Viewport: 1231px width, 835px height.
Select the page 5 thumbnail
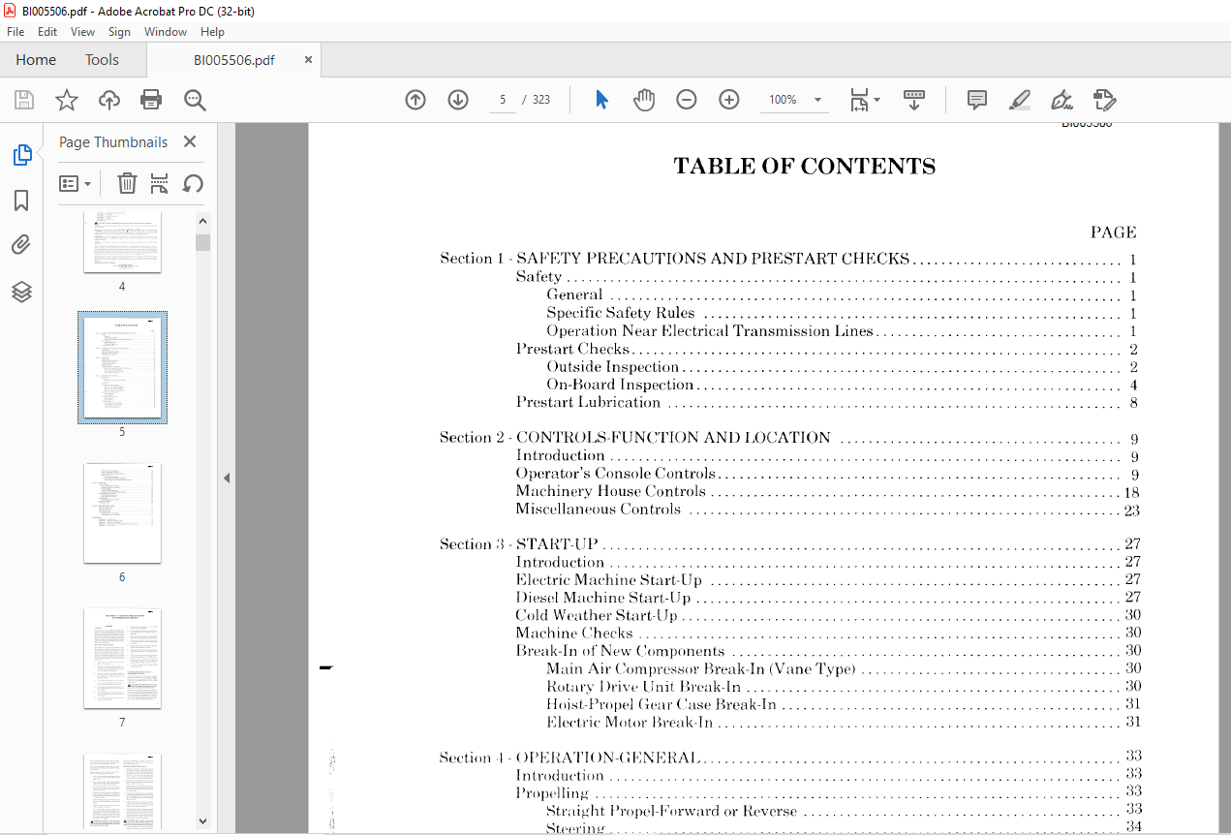122,367
